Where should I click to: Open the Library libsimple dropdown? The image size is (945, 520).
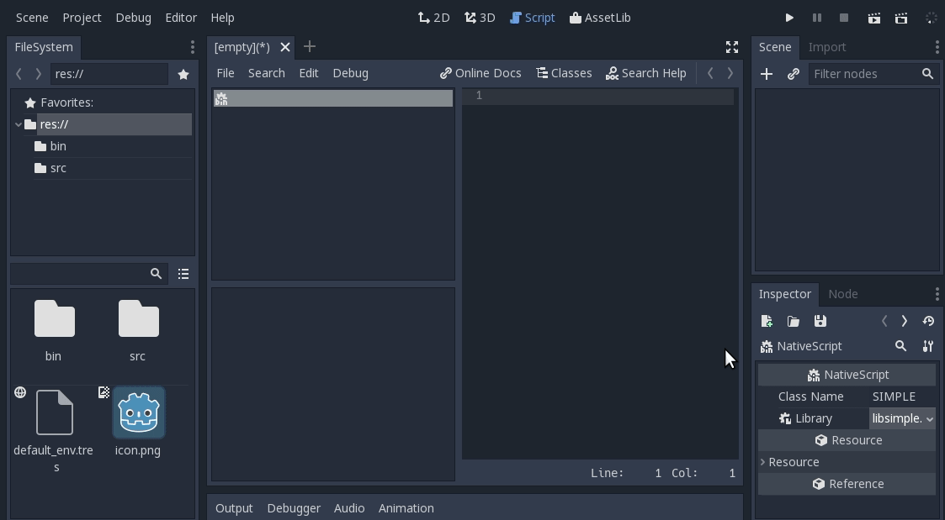click(x=902, y=418)
